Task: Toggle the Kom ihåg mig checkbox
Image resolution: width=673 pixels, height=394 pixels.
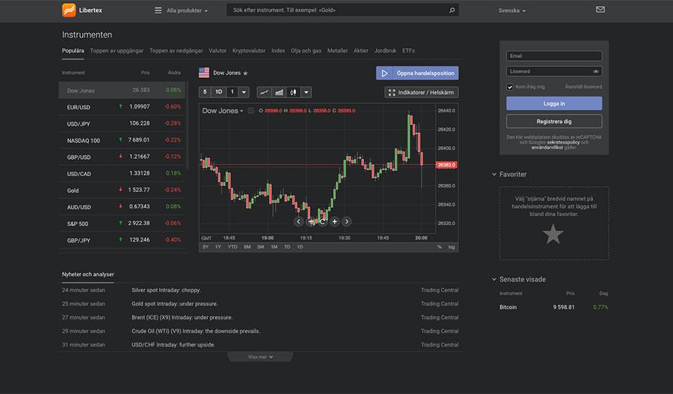Action: click(x=510, y=87)
